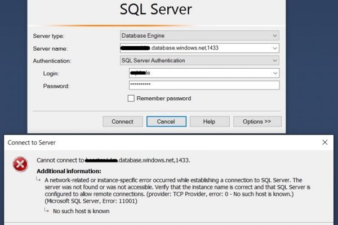Click the '(Microsoft SQL Server, Error: 11001)' text
Screen dimensions: 338x225
(91, 201)
